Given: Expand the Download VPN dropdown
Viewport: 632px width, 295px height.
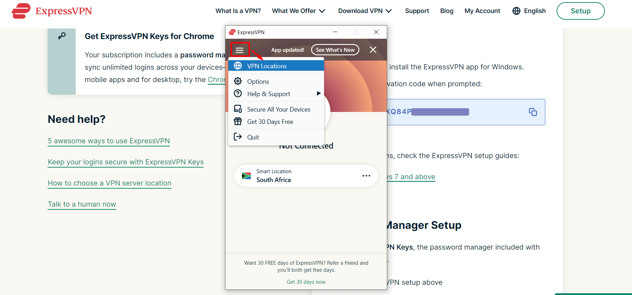Looking at the screenshot, I should 365,11.
